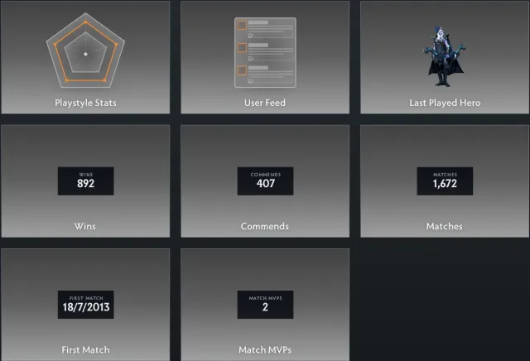Select the First Match 18/7/2013 badge
The image size is (530, 361).
click(x=86, y=305)
